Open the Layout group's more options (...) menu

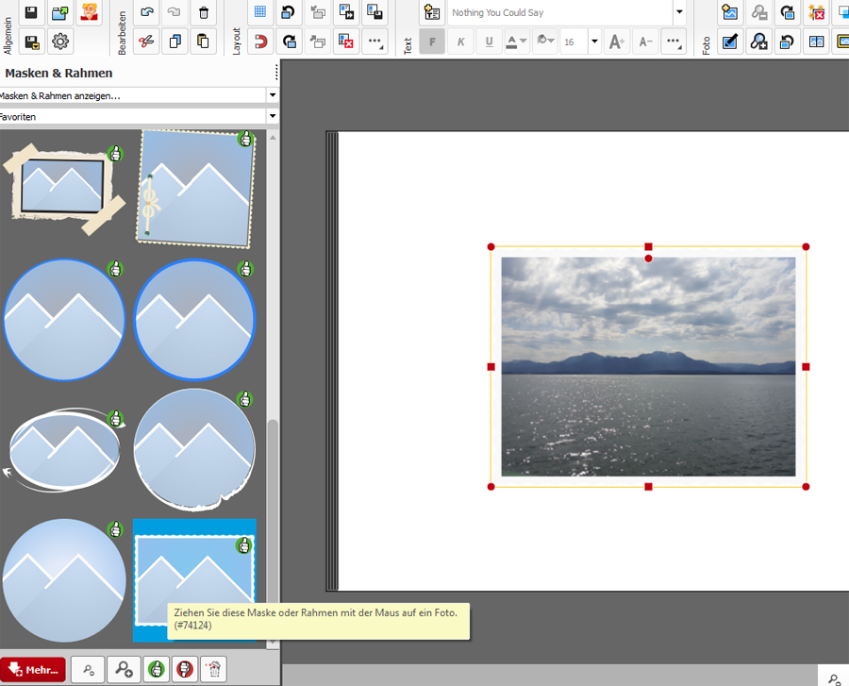[x=375, y=42]
